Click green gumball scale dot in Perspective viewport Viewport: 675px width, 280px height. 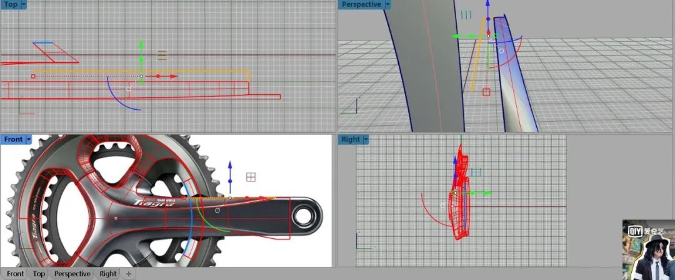472,36
